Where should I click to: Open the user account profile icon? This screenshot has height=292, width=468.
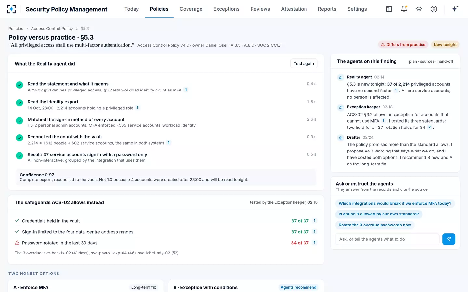[x=434, y=9]
